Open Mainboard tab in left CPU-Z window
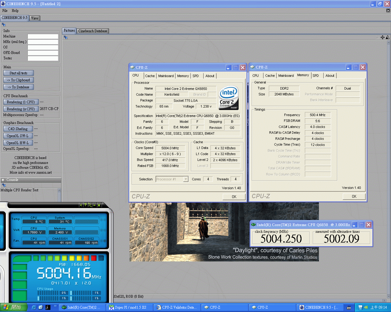This screenshot has height=312, width=391. [x=166, y=76]
